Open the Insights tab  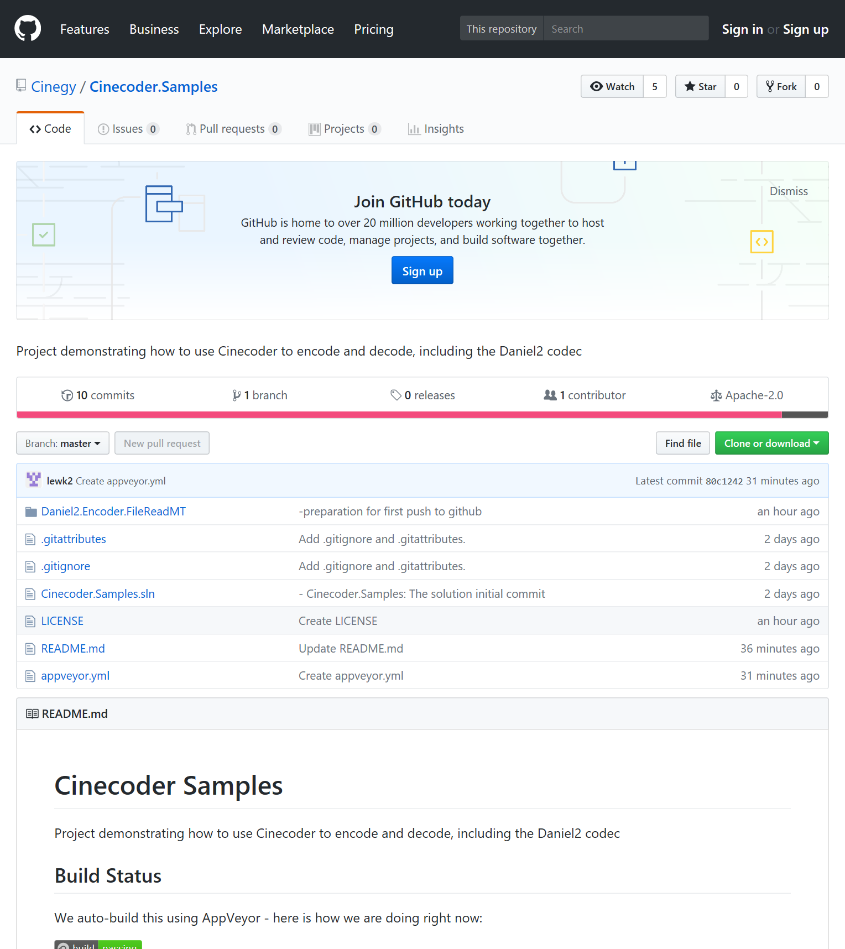[x=436, y=129]
